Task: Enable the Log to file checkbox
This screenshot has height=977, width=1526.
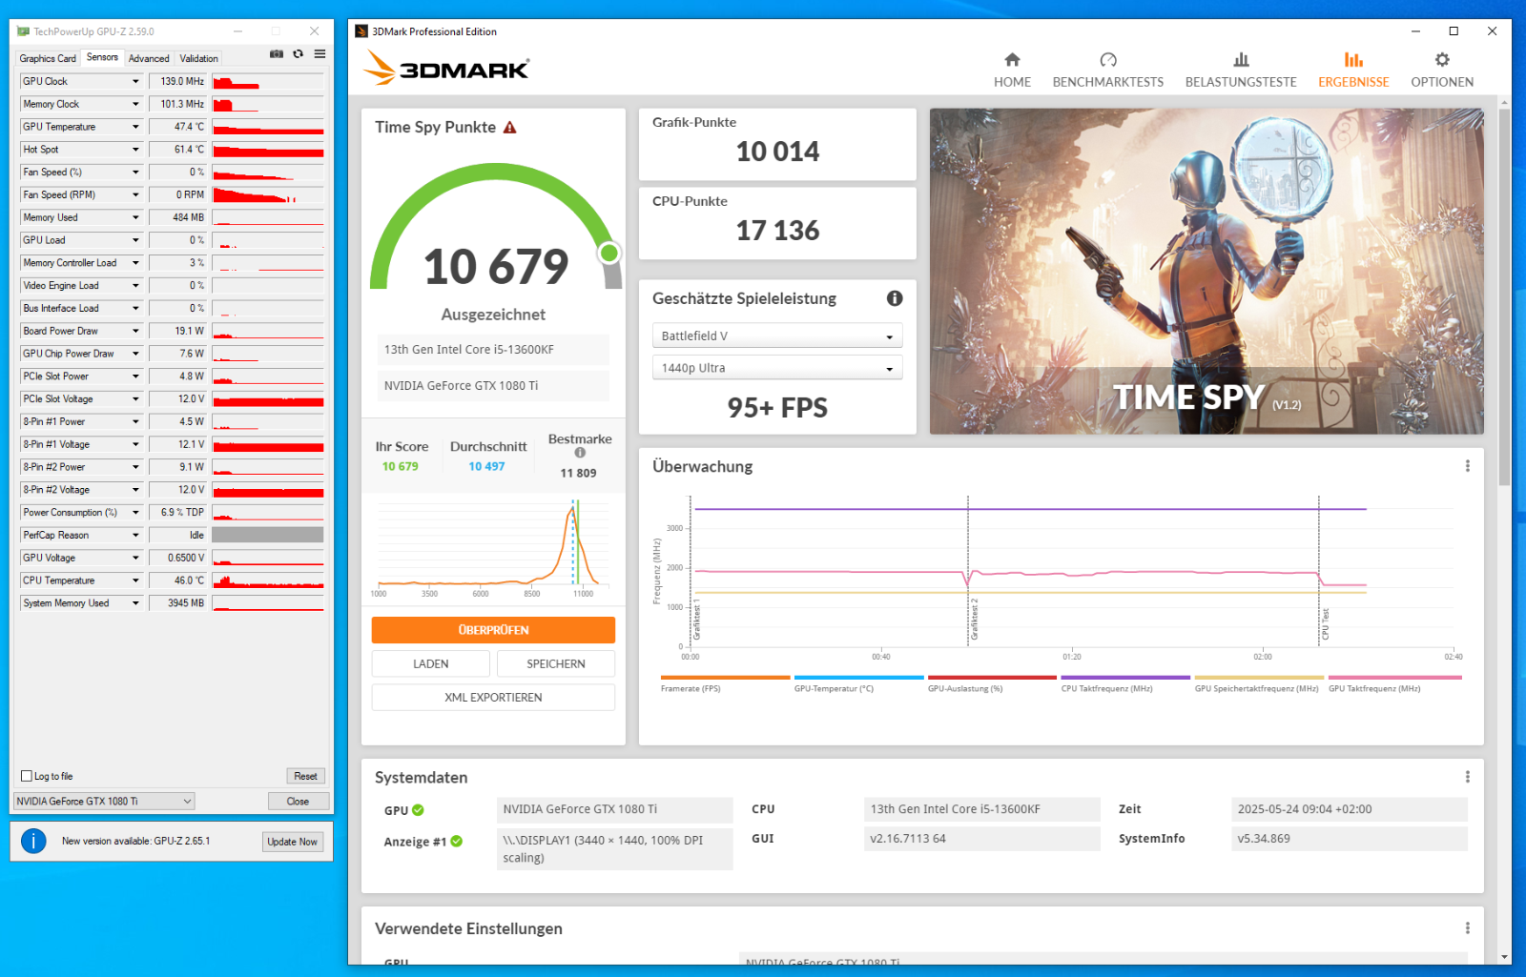Action: (x=27, y=776)
